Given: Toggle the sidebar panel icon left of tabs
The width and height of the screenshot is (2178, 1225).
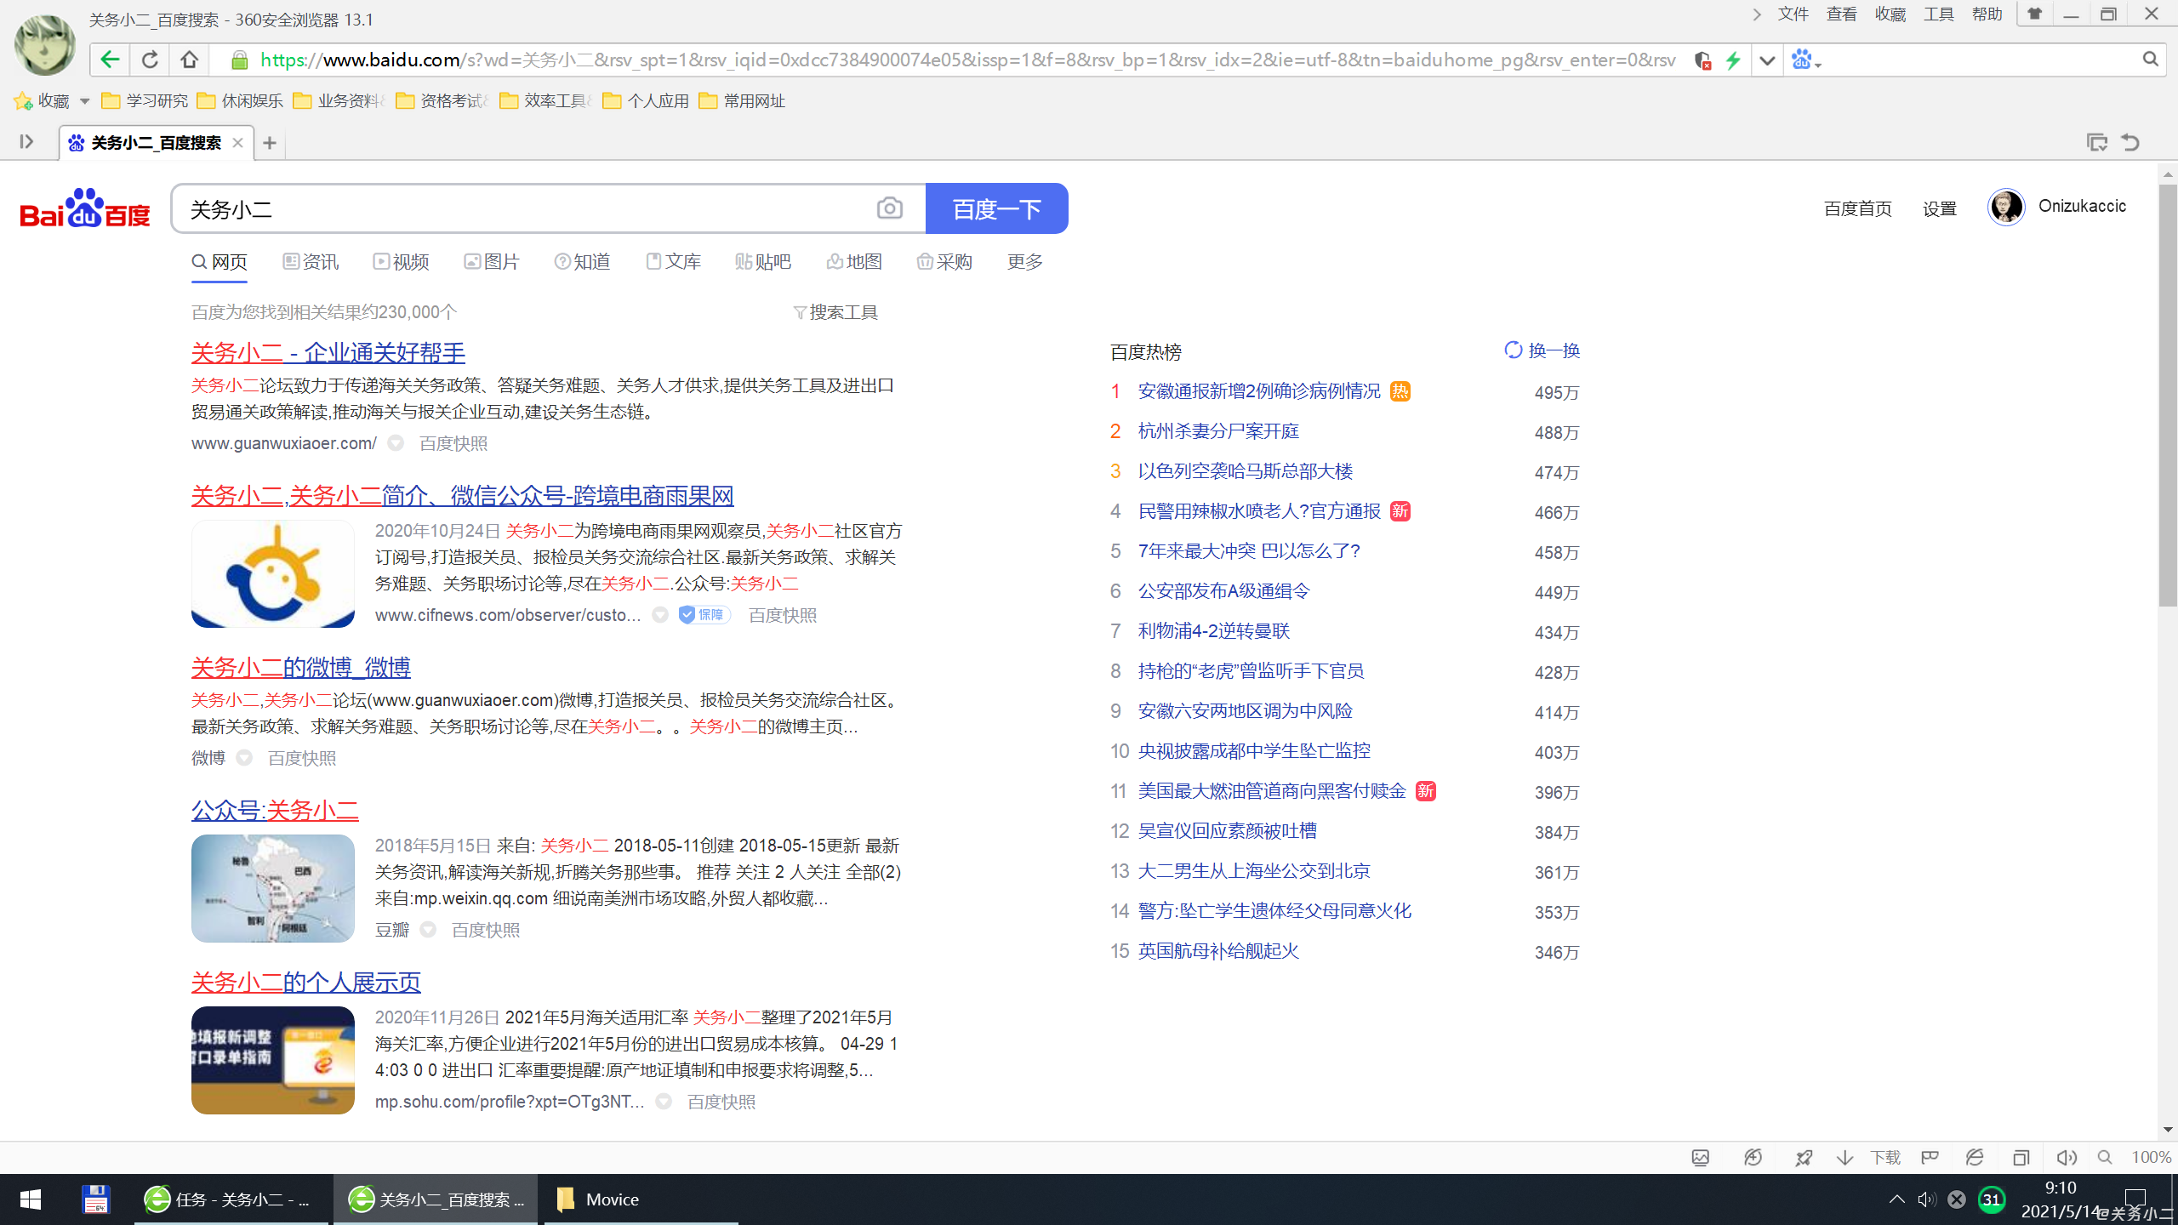Looking at the screenshot, I should [26, 141].
